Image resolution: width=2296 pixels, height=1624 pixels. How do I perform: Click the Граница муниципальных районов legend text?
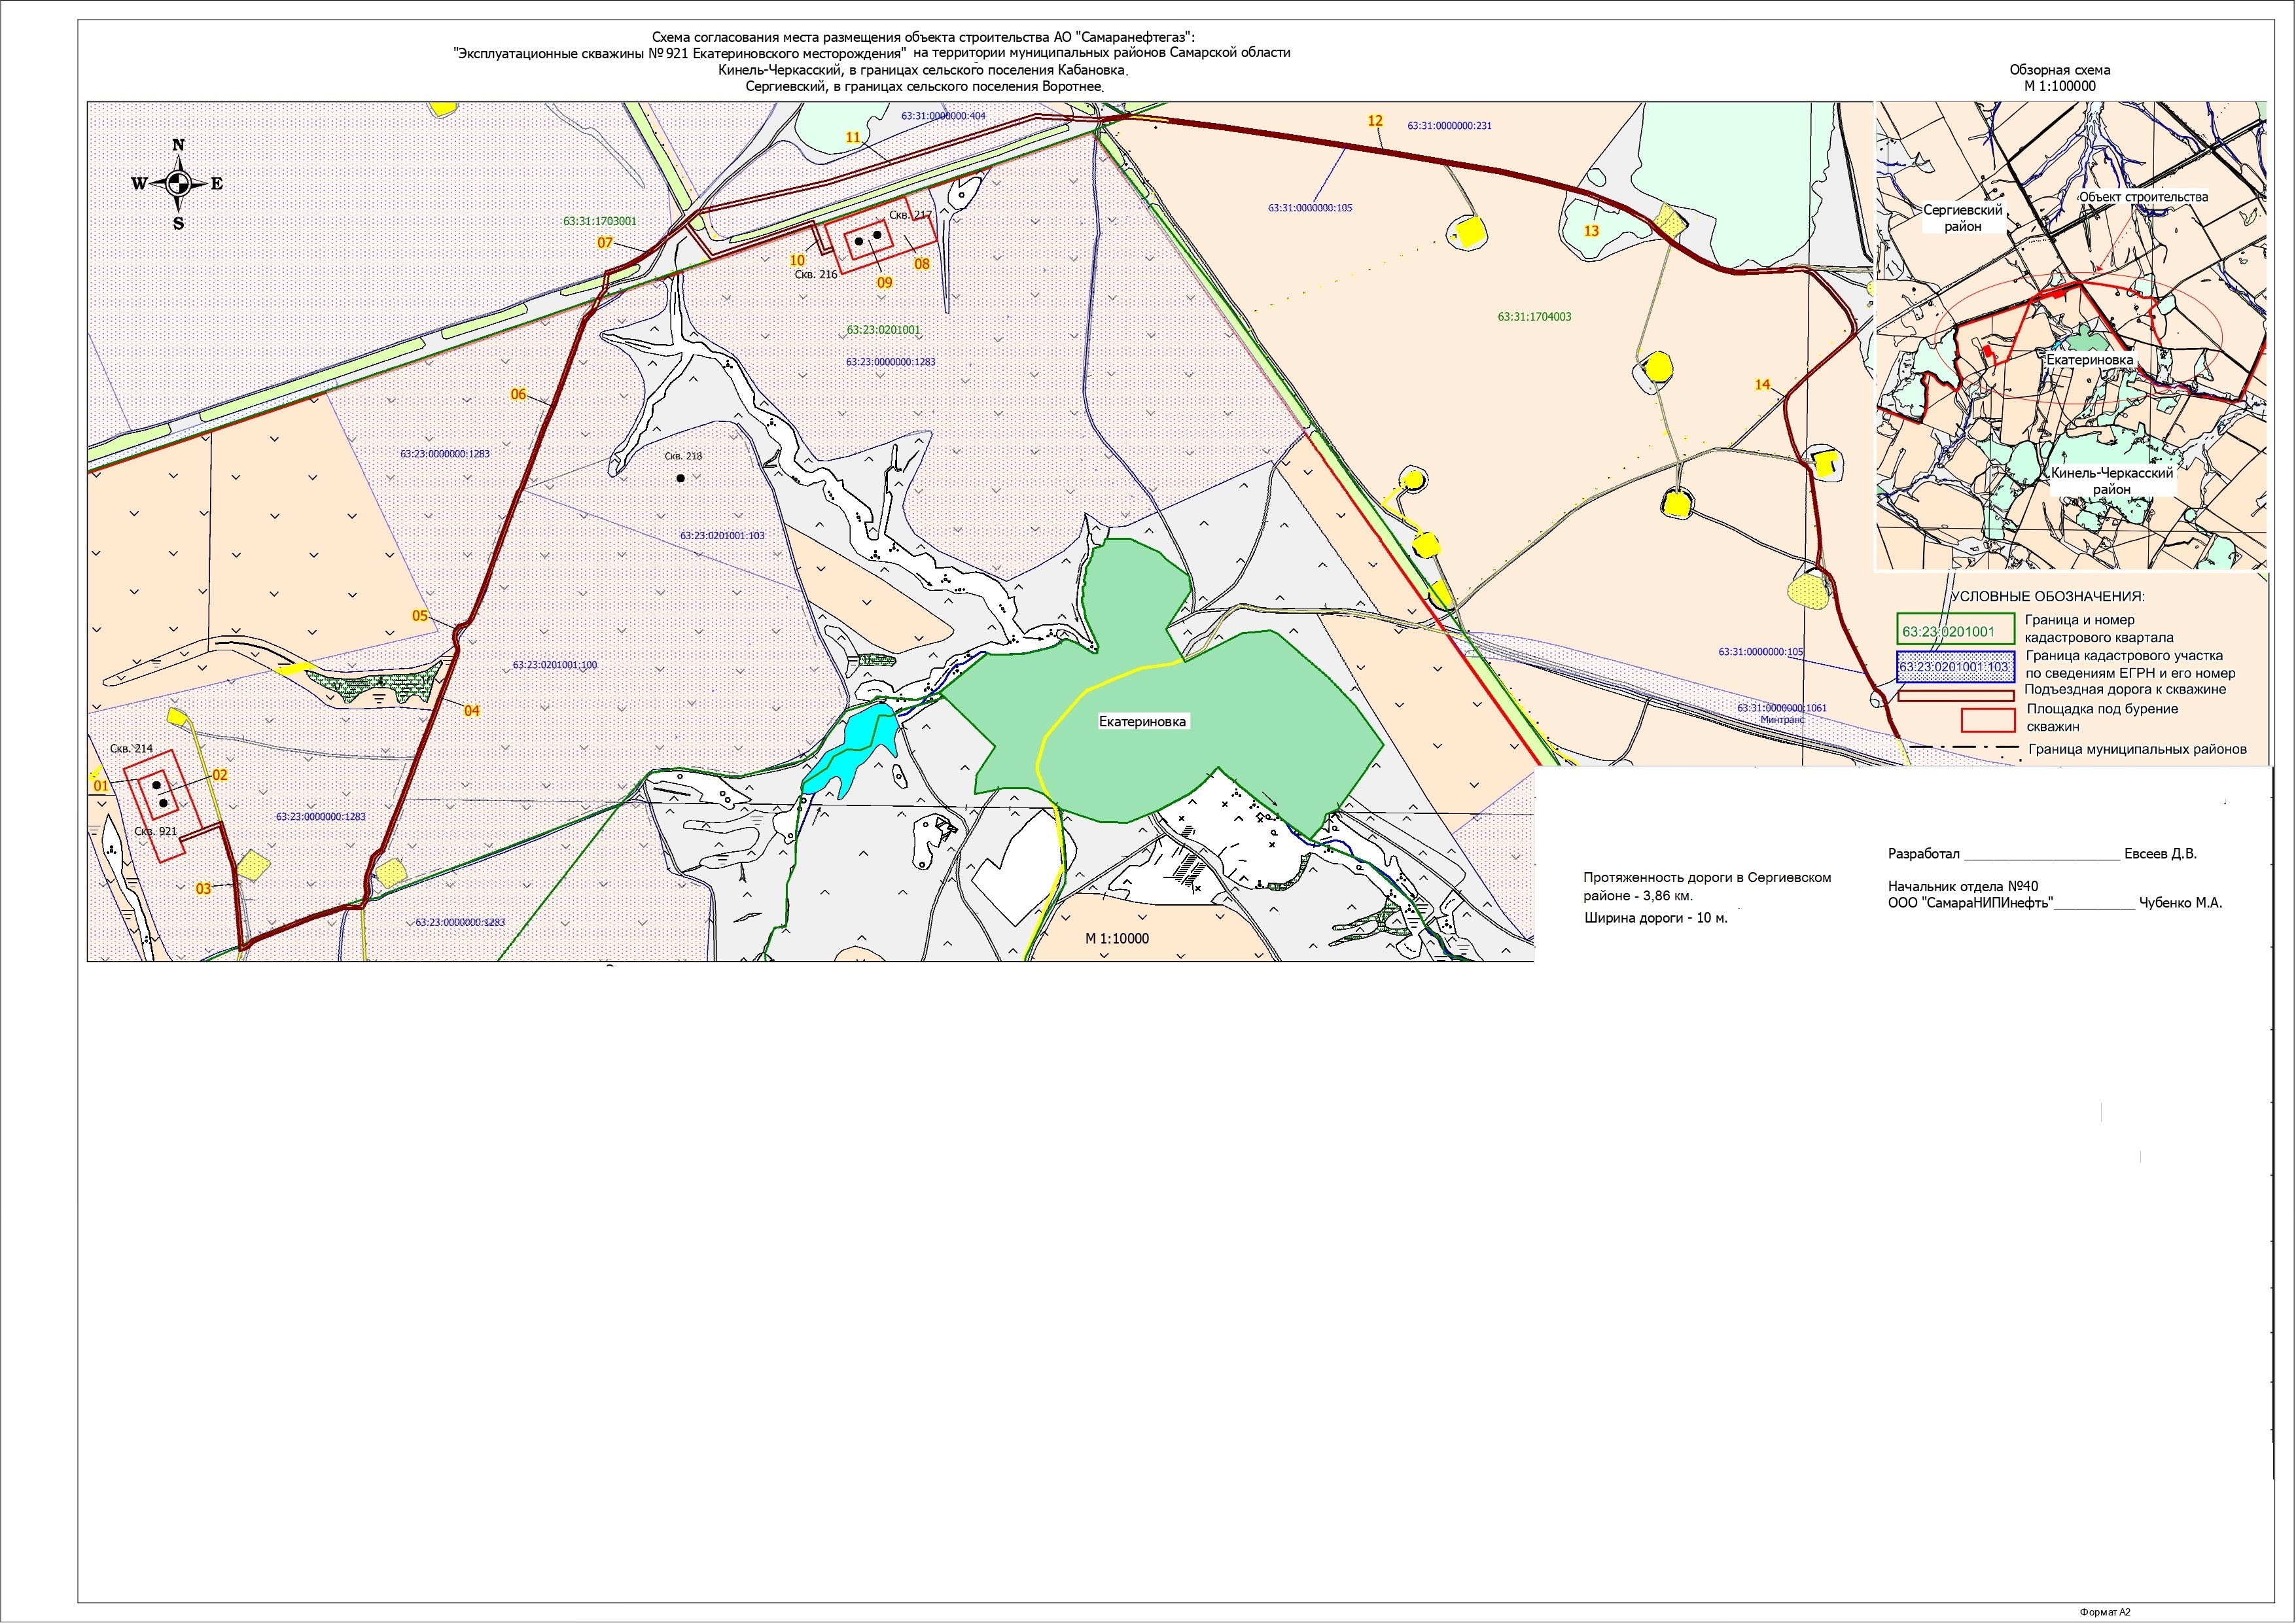click(x=2137, y=749)
